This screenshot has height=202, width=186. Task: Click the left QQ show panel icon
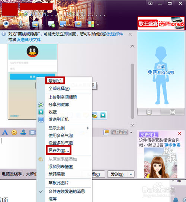click(x=149, y=112)
